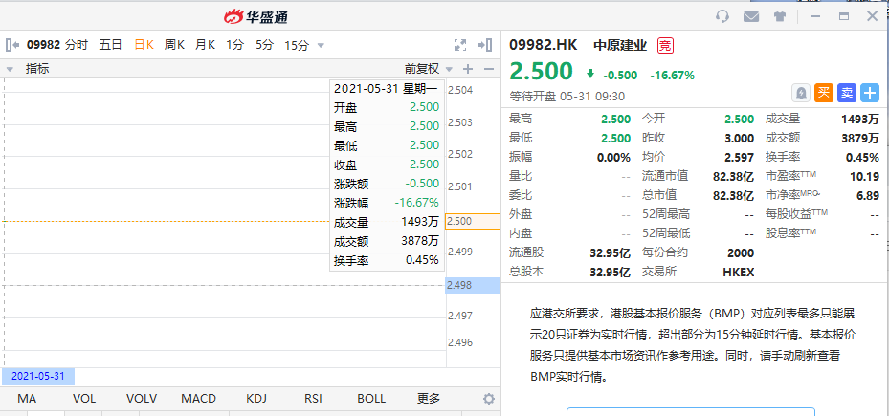Select the 月K chart tab
889x416 pixels.
tap(205, 45)
